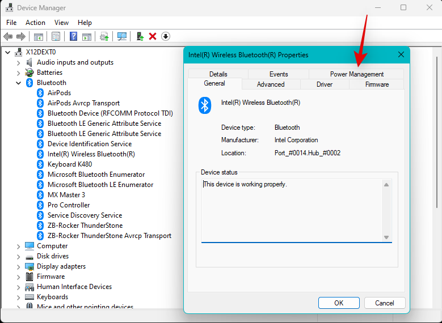
Task: Switch to the Power Management tab
Action: tap(356, 74)
